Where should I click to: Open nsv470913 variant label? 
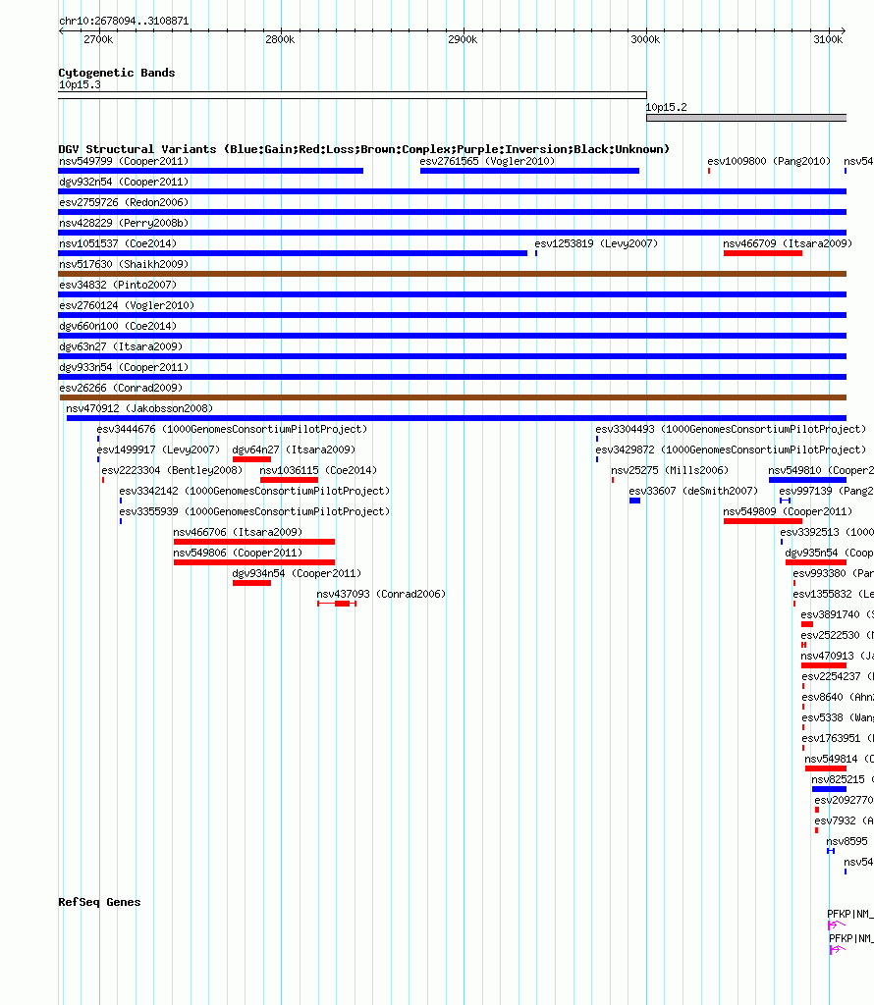point(837,656)
